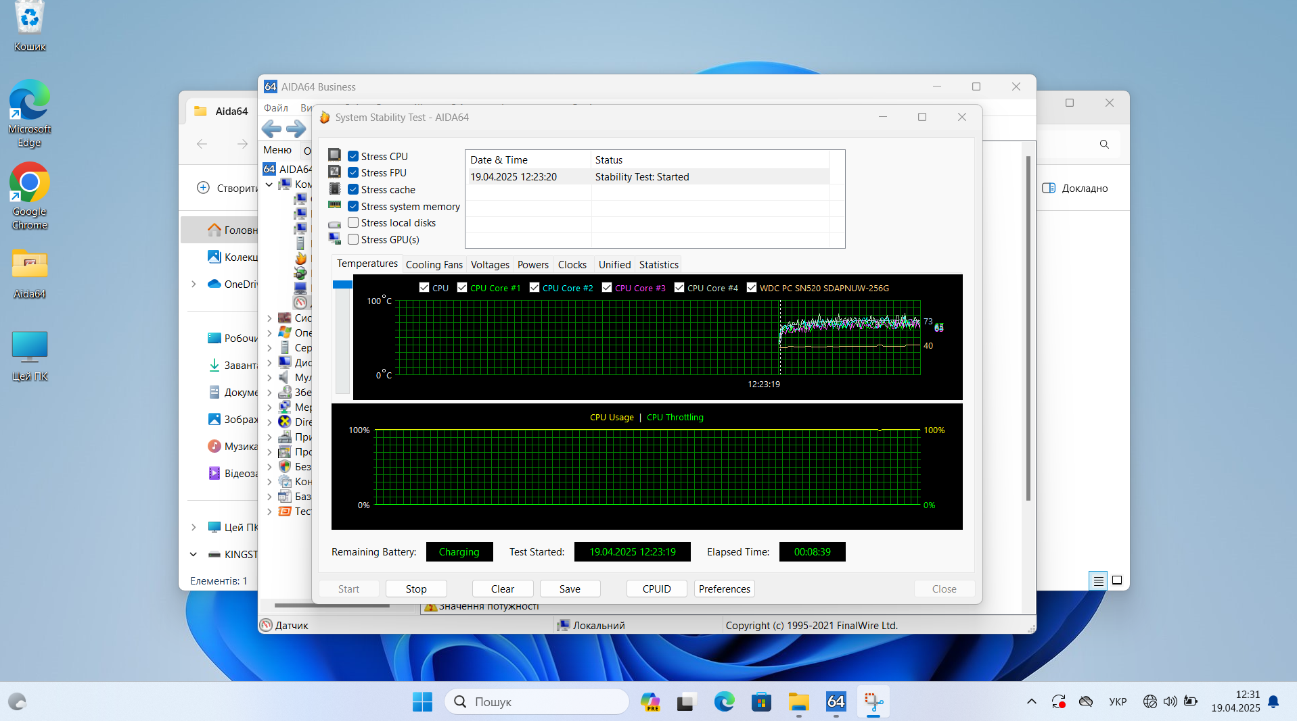The image size is (1297, 721).
Task: Expand the OneDrive tree item in Explorer
Action: [194, 284]
